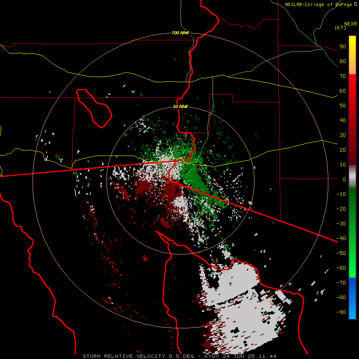Select the 50 NMI range ring label
The width and height of the screenshot is (359, 359).
click(180, 107)
